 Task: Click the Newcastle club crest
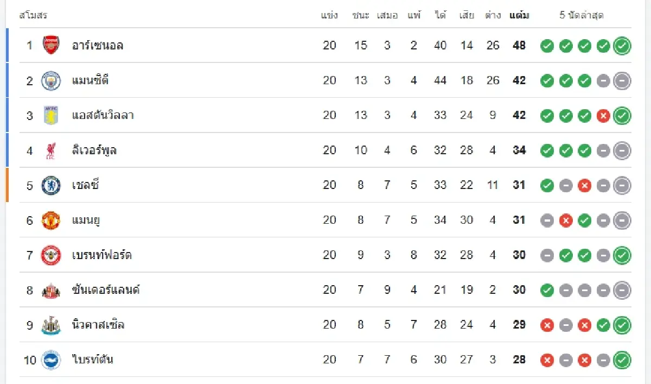[x=52, y=325]
